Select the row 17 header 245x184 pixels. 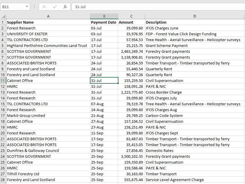pyautogui.click(x=3, y=115)
